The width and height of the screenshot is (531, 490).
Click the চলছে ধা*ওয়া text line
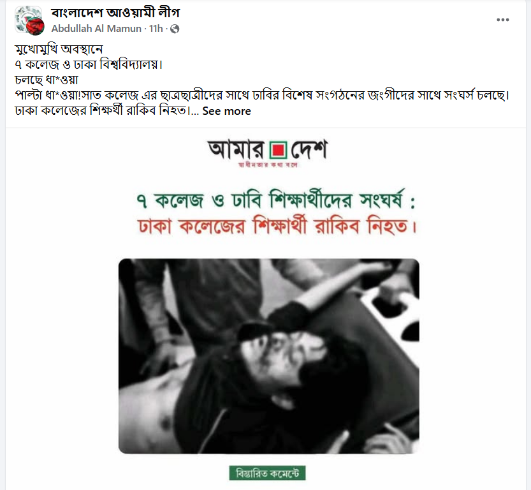point(47,80)
